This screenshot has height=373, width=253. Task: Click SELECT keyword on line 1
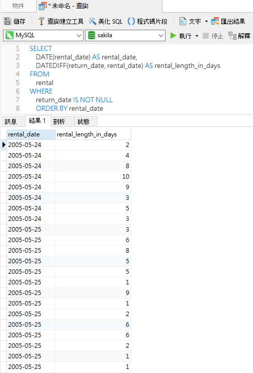(x=41, y=48)
